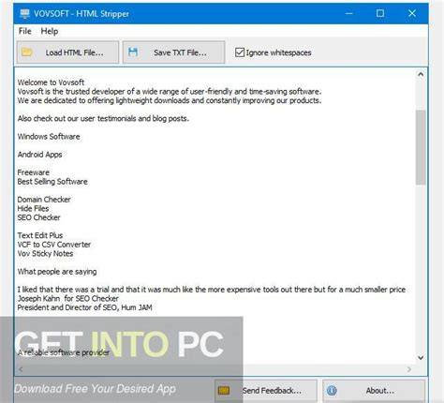This screenshot has width=444, height=403.
Task: Click the text 'Freeware'
Action: pyautogui.click(x=34, y=172)
